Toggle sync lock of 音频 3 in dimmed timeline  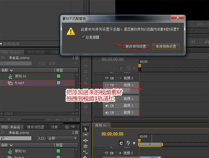[x=112, y=112]
